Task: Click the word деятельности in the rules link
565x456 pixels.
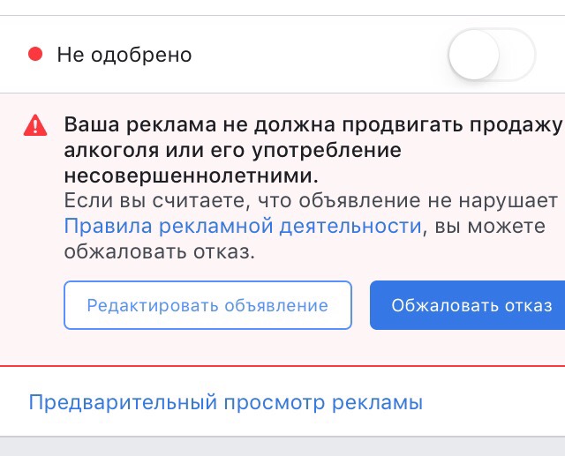Action: [350, 227]
